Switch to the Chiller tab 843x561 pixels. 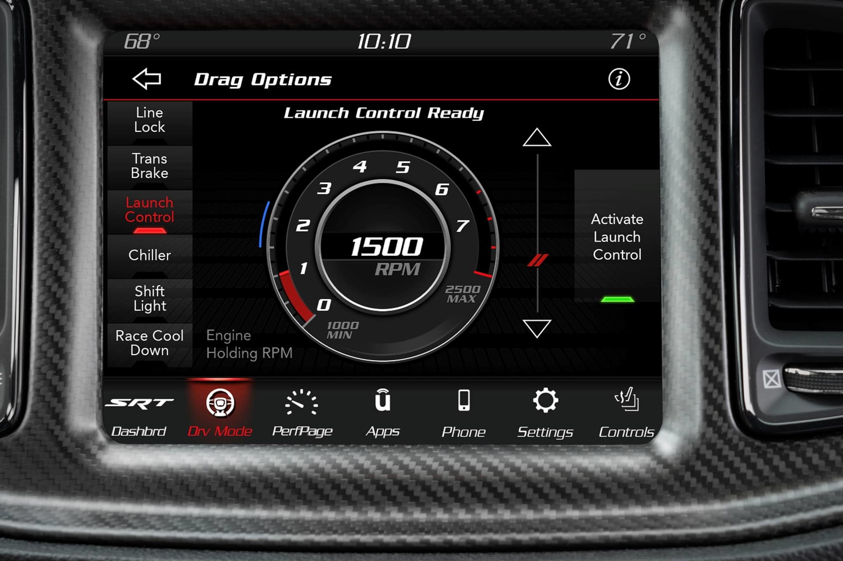tap(150, 255)
